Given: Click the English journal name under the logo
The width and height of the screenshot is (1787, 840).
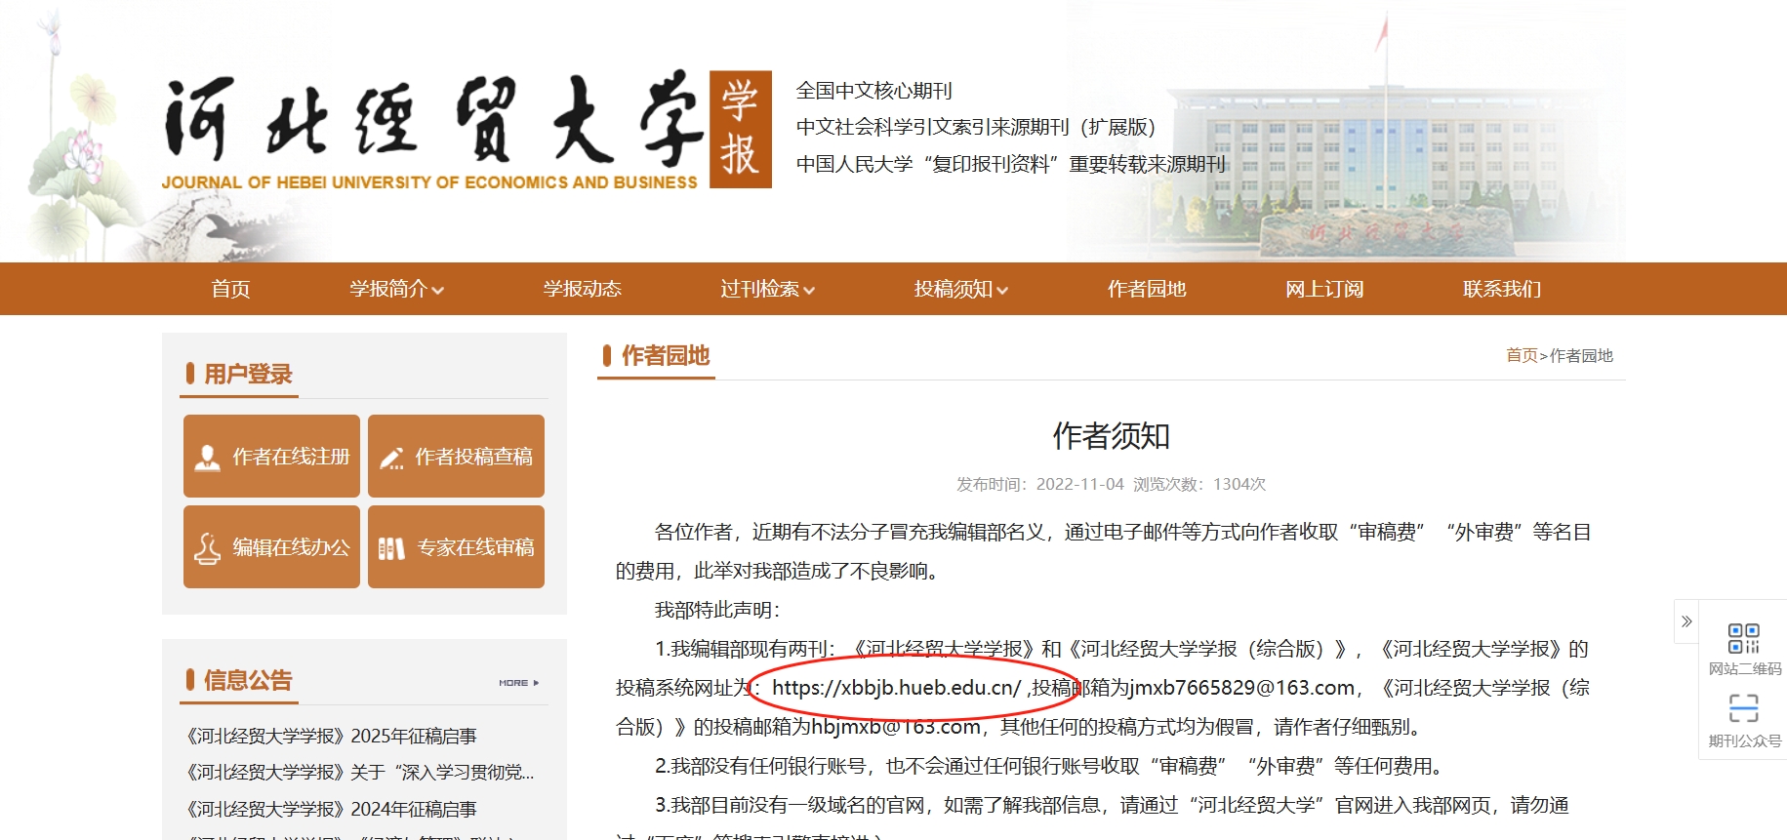Looking at the screenshot, I should (x=429, y=182).
